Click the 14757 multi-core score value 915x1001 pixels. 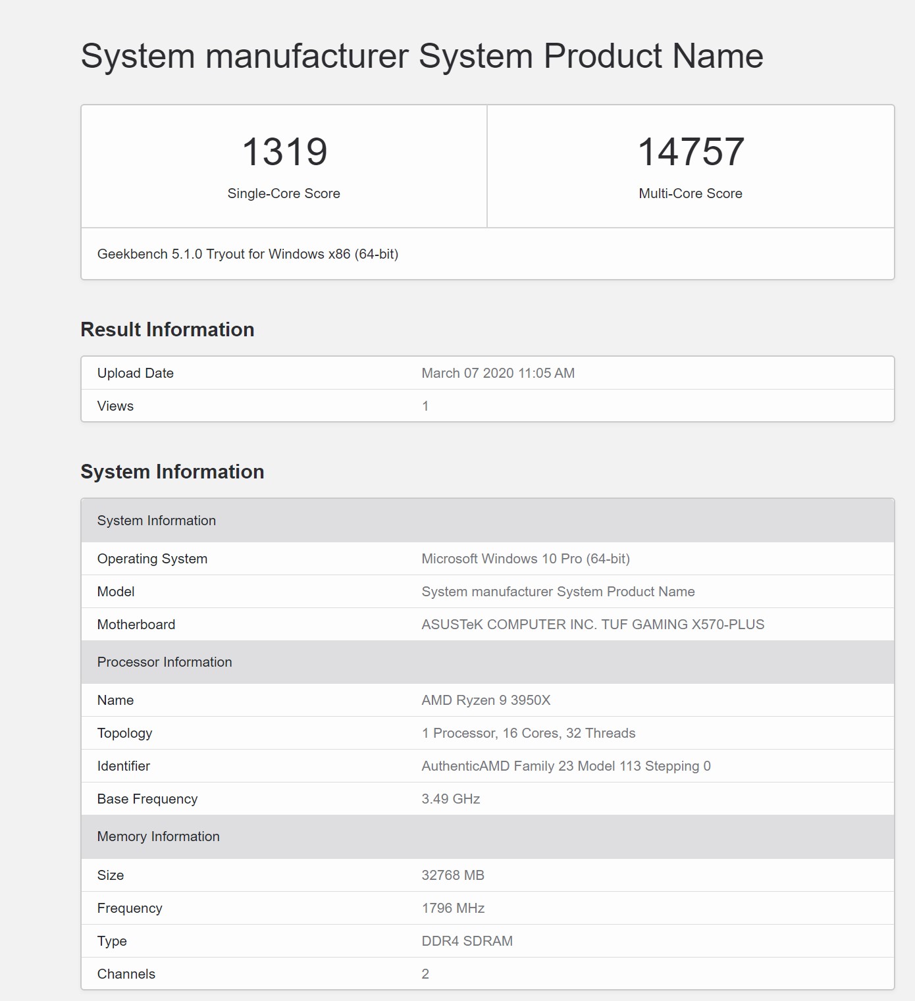click(691, 151)
